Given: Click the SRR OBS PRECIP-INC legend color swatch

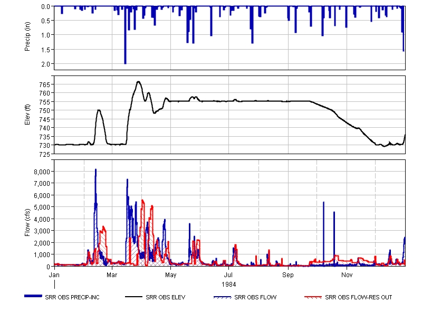Looking at the screenshot, I should (33, 296).
